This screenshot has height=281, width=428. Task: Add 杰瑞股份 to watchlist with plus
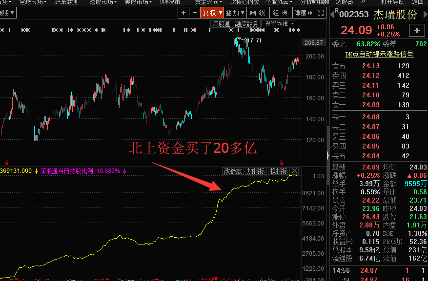tap(417, 30)
